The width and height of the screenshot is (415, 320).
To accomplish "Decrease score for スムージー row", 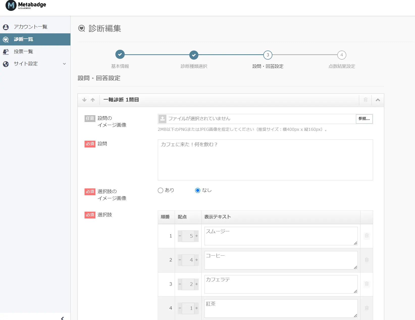I will (180, 236).
